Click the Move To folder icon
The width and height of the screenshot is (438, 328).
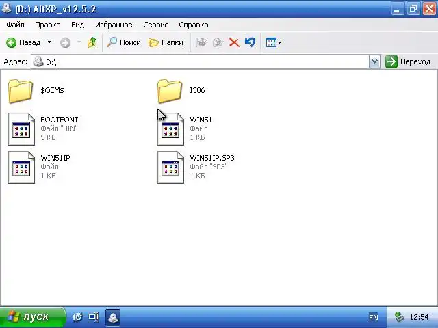pyautogui.click(x=201, y=42)
